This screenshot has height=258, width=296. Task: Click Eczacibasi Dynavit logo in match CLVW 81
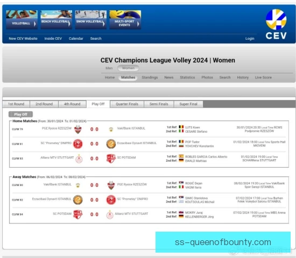[x=111, y=144]
